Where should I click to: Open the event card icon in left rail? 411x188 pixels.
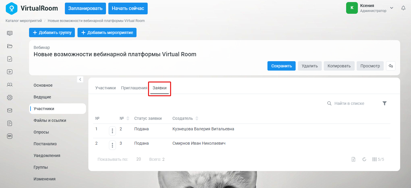10,33
